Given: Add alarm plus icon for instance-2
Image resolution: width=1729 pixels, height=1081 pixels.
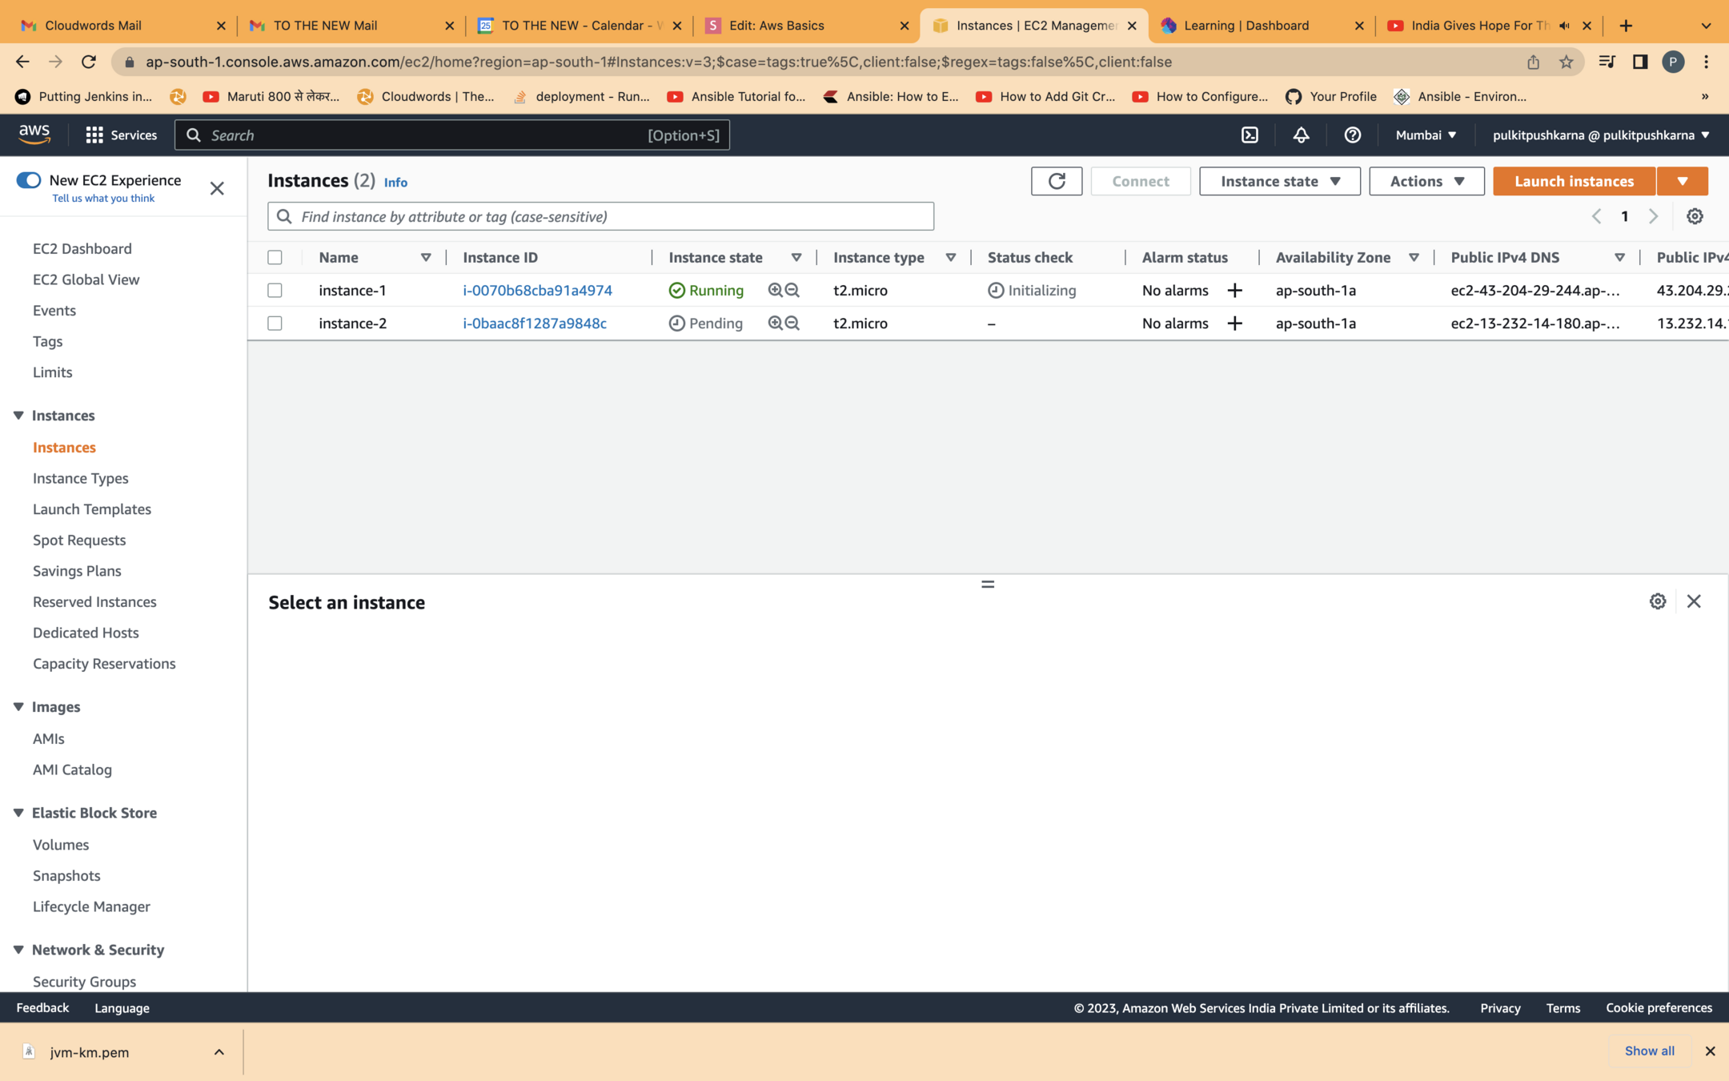Looking at the screenshot, I should (x=1234, y=323).
